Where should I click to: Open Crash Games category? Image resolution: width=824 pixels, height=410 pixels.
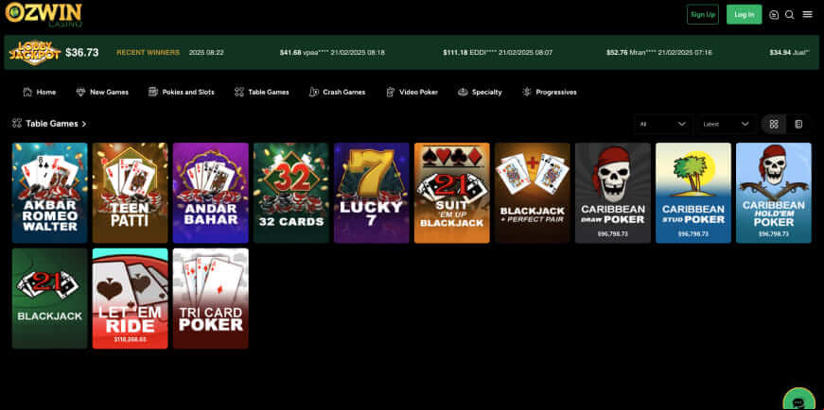[338, 92]
